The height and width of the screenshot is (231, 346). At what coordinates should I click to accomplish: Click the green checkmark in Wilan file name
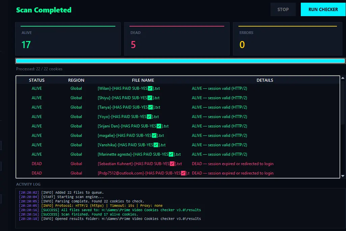(x=150, y=88)
